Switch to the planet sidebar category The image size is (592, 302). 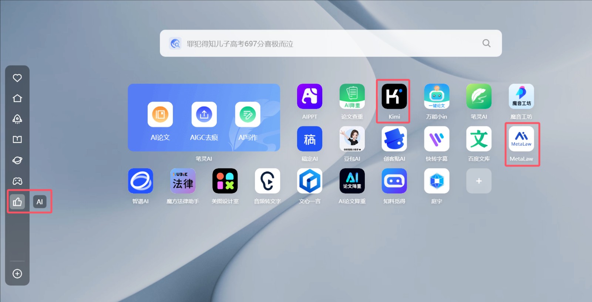coord(17,160)
